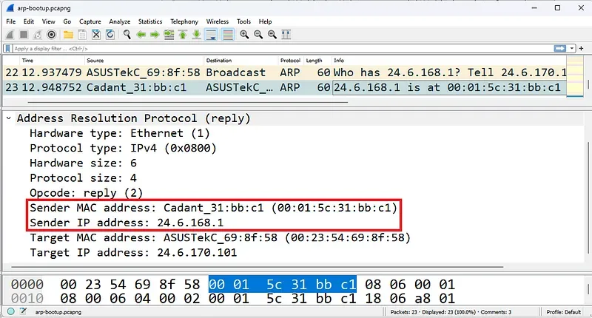Screen dimensions: 592x318
Task: Sort by Time column header
Action: click(x=52, y=61)
